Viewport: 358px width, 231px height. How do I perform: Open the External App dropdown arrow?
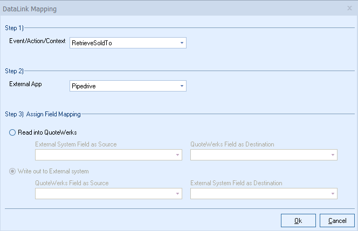181,86
